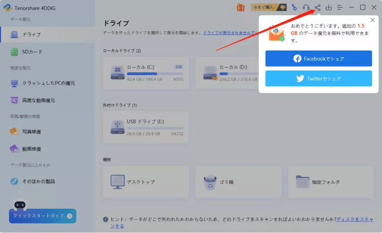Click the D drive usage bar
382x233 pixels.
coord(239,73)
